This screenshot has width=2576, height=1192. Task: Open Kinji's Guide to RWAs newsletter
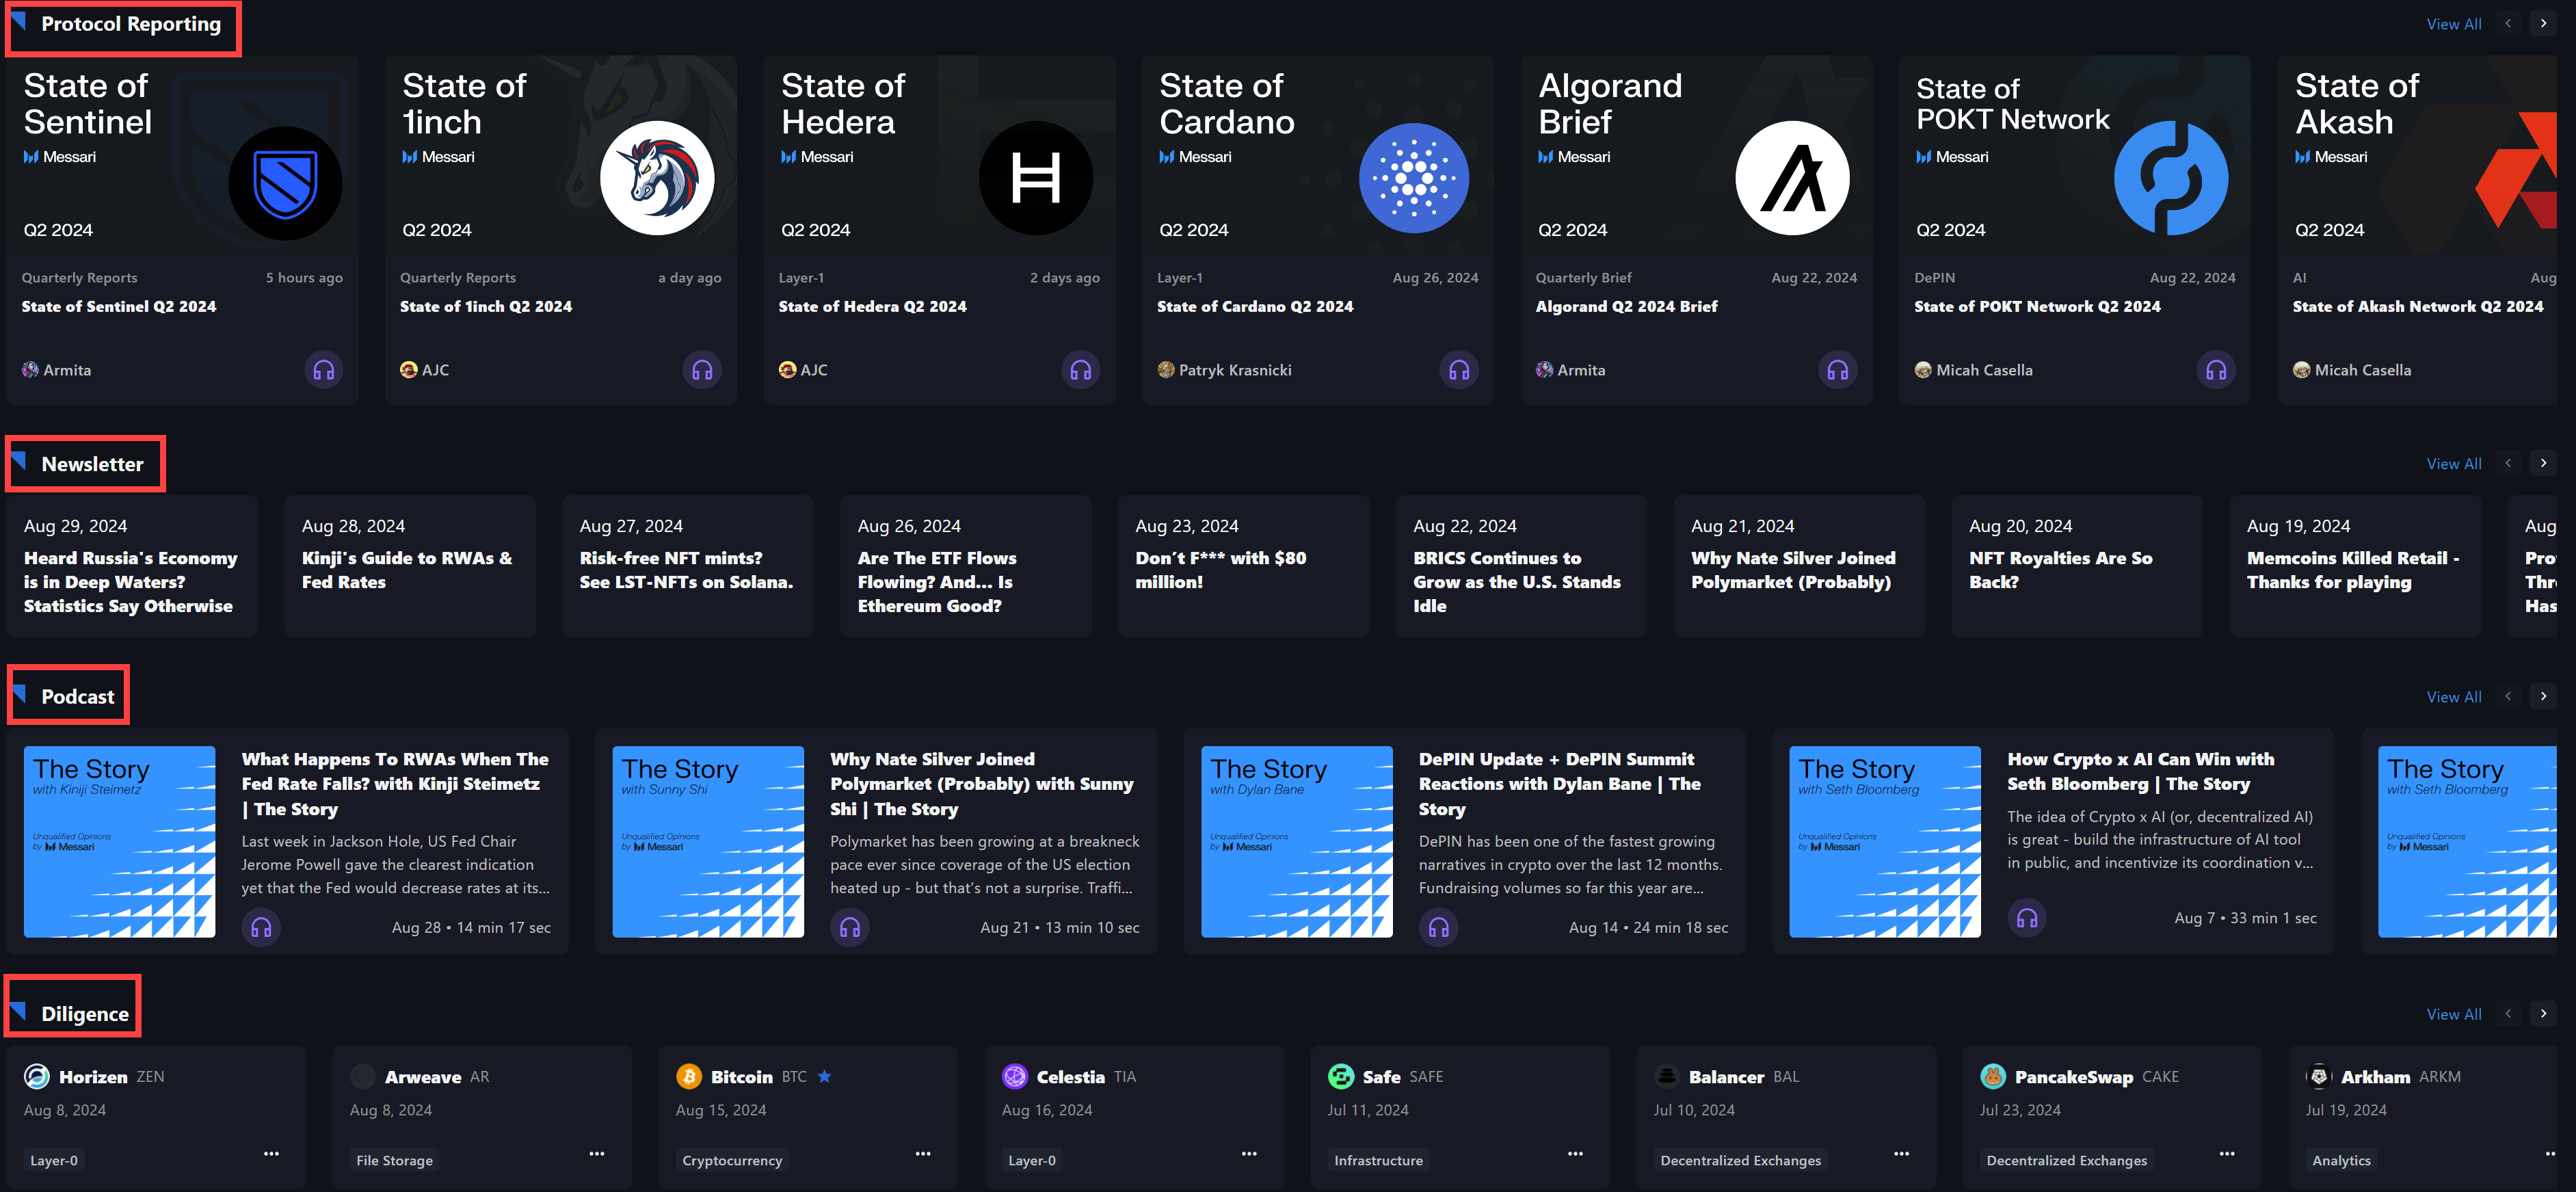[410, 566]
